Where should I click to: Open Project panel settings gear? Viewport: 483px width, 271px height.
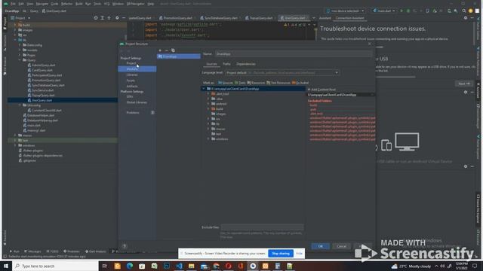coord(117,18)
